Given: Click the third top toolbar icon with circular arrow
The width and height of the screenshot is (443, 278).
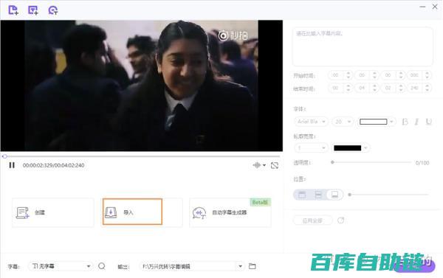Looking at the screenshot, I should pyautogui.click(x=53, y=10).
